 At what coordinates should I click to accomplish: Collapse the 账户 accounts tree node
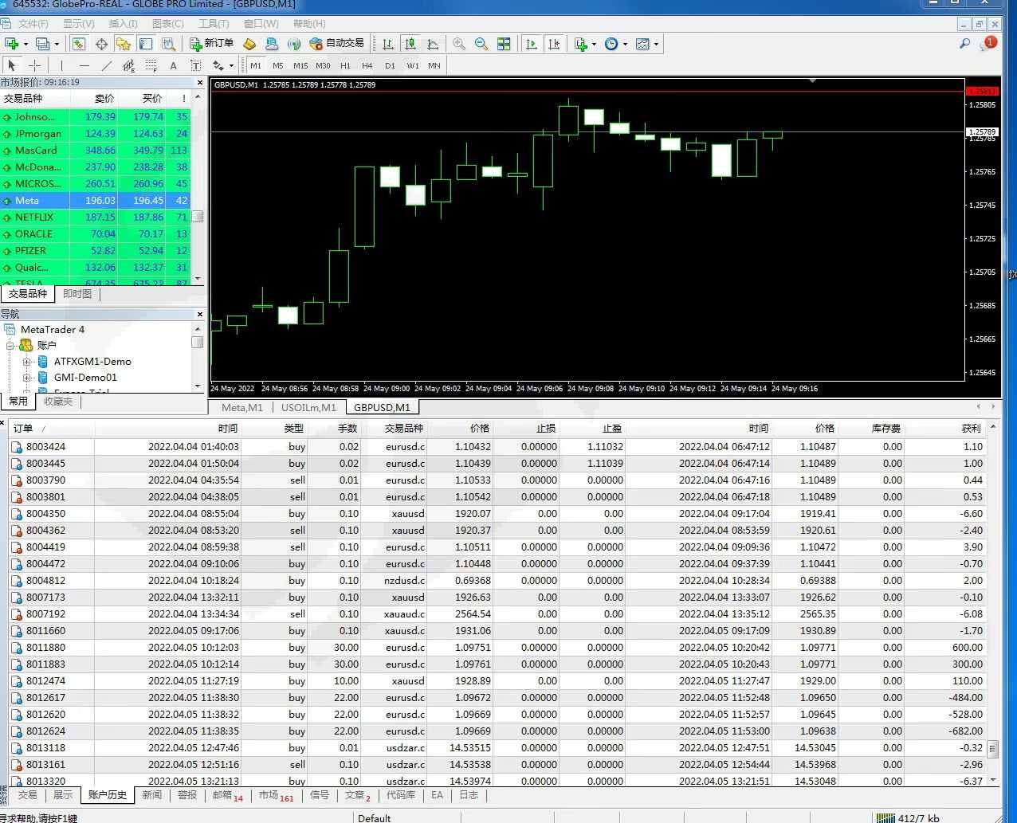(x=11, y=345)
